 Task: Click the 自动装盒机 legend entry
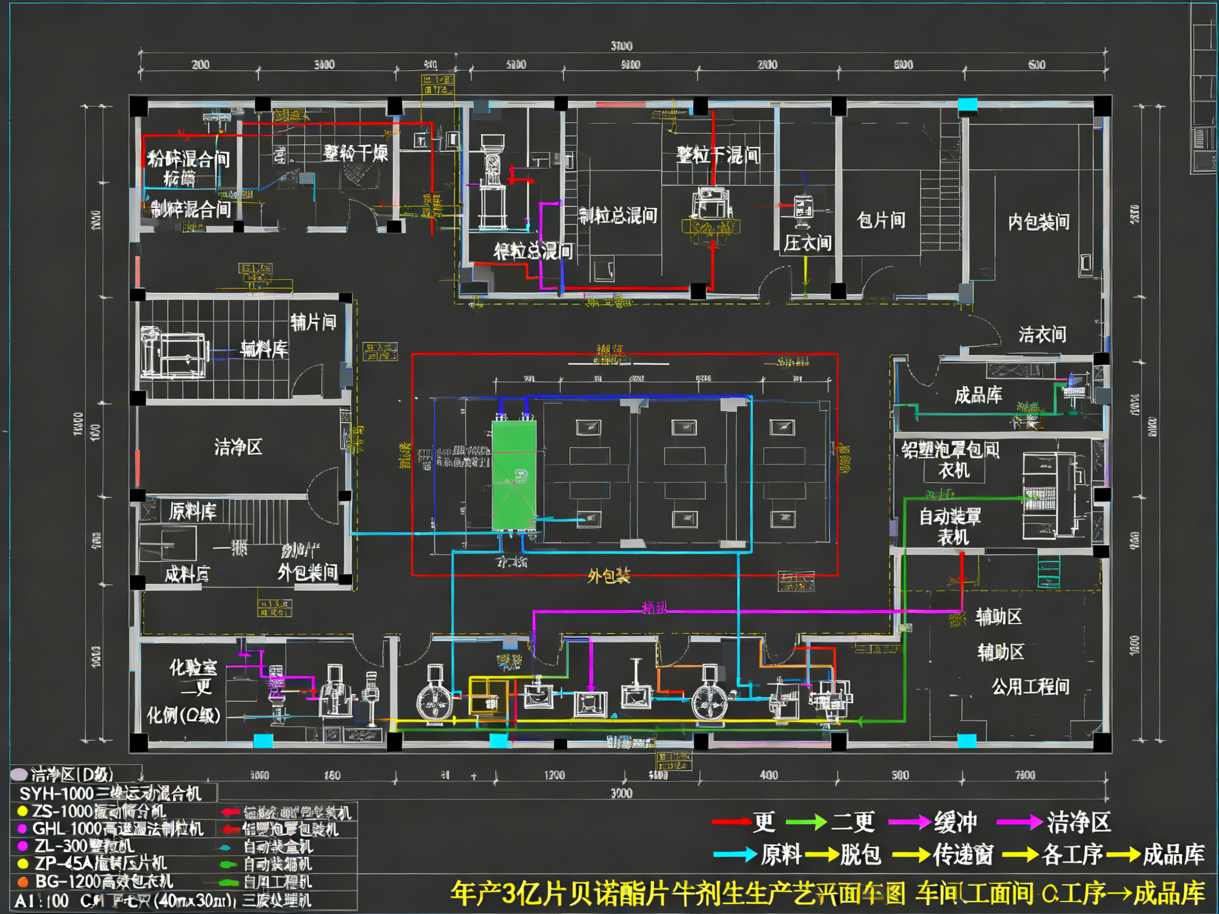(x=278, y=847)
